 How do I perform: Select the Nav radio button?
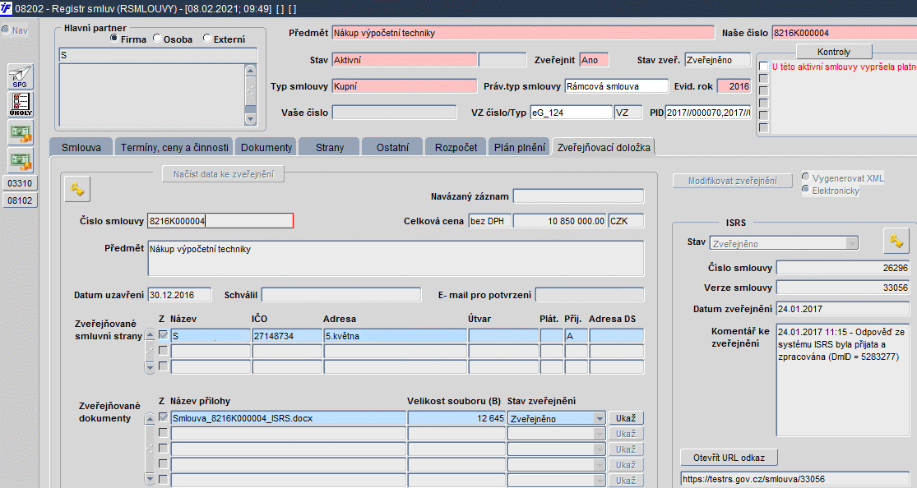click(6, 30)
